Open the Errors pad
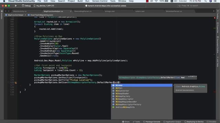The height and width of the screenshot is (123, 220). coord(126,122)
